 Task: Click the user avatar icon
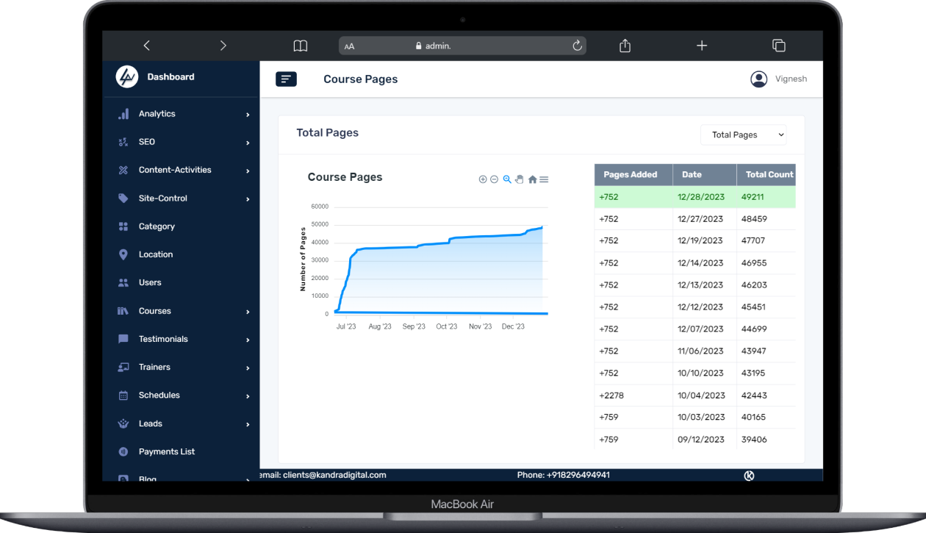[759, 79]
